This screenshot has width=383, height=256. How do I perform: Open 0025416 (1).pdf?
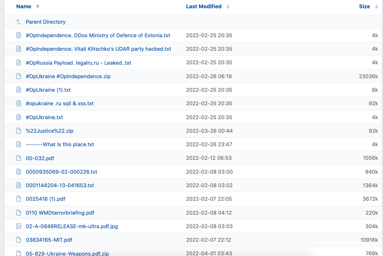[46, 199]
